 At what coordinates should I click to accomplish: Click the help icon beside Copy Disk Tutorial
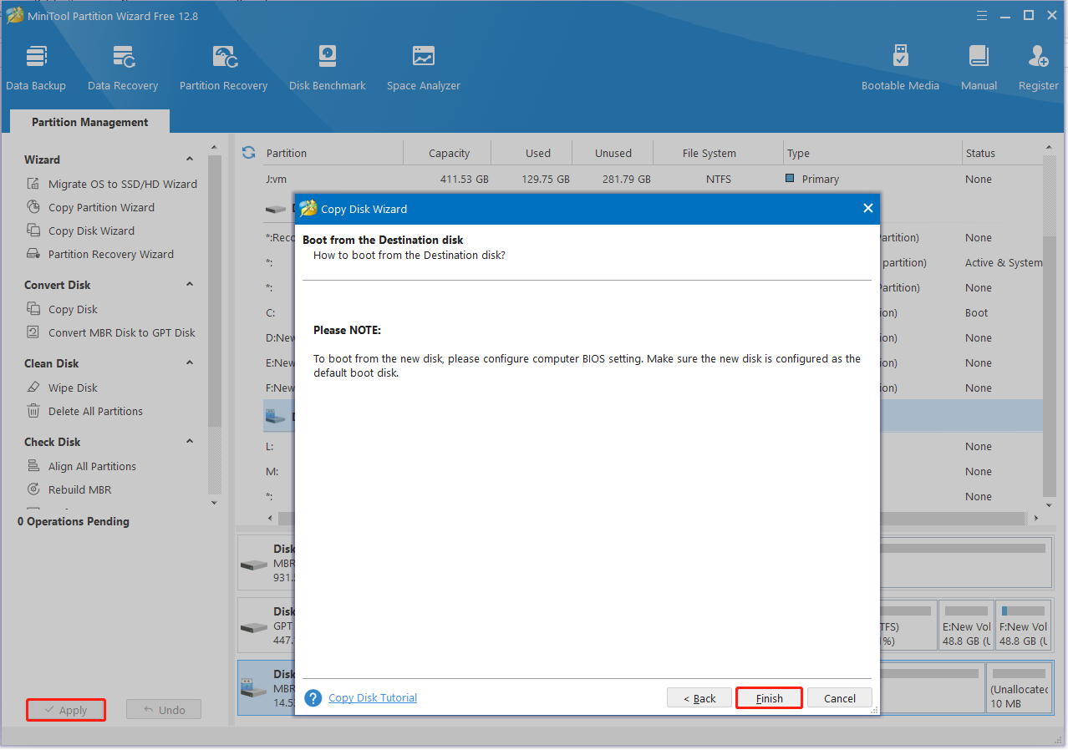313,697
